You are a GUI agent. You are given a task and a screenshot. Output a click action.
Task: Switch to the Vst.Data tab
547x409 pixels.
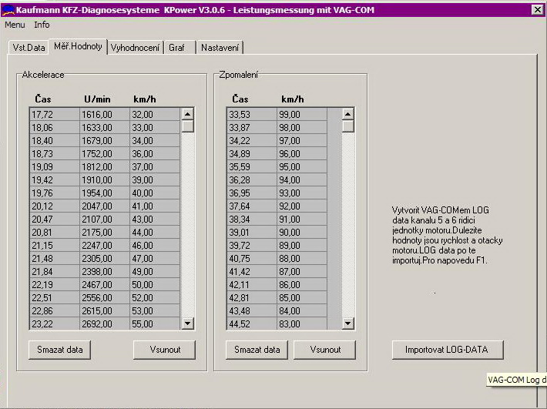pos(29,48)
